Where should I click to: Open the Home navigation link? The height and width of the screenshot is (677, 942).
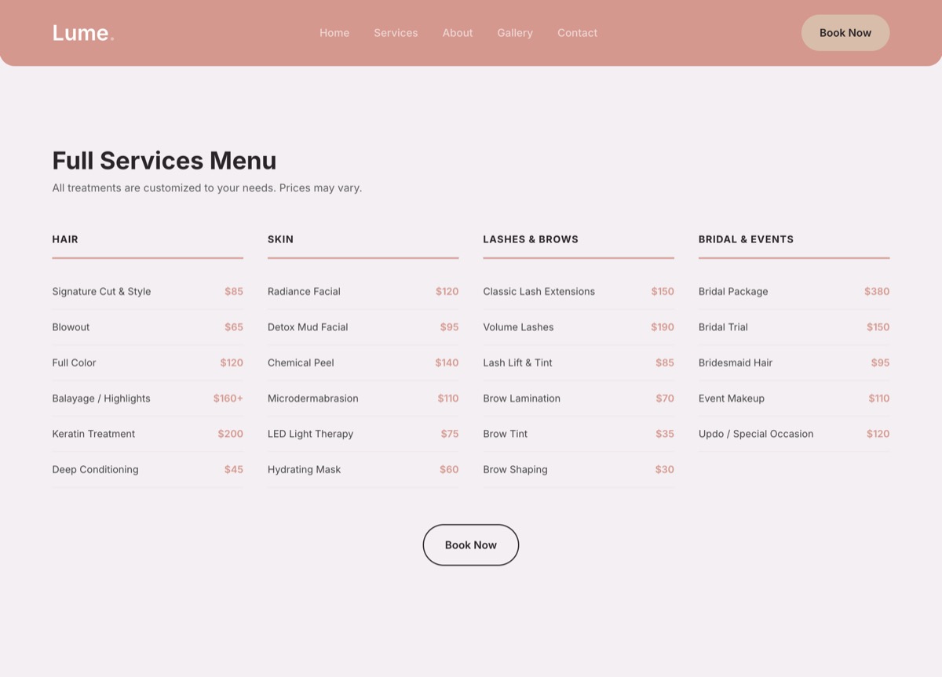(x=334, y=33)
